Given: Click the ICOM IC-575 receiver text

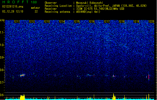Looking at the screenshot, I should 100,9.
